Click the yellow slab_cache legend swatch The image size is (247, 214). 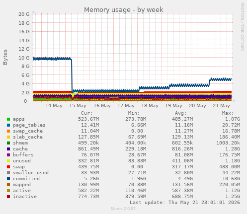point(8,137)
